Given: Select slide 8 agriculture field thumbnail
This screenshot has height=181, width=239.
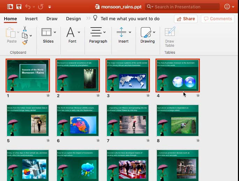Looking at the screenshot, I should [x=178, y=120].
